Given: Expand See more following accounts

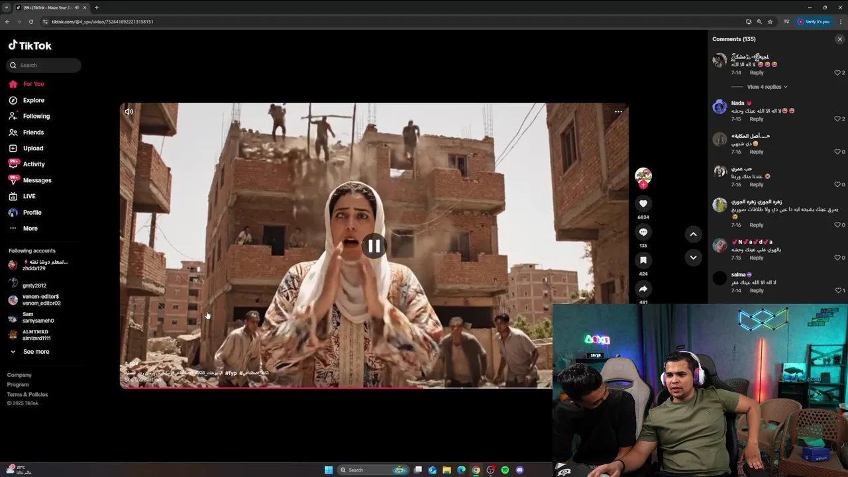Looking at the screenshot, I should (29, 351).
